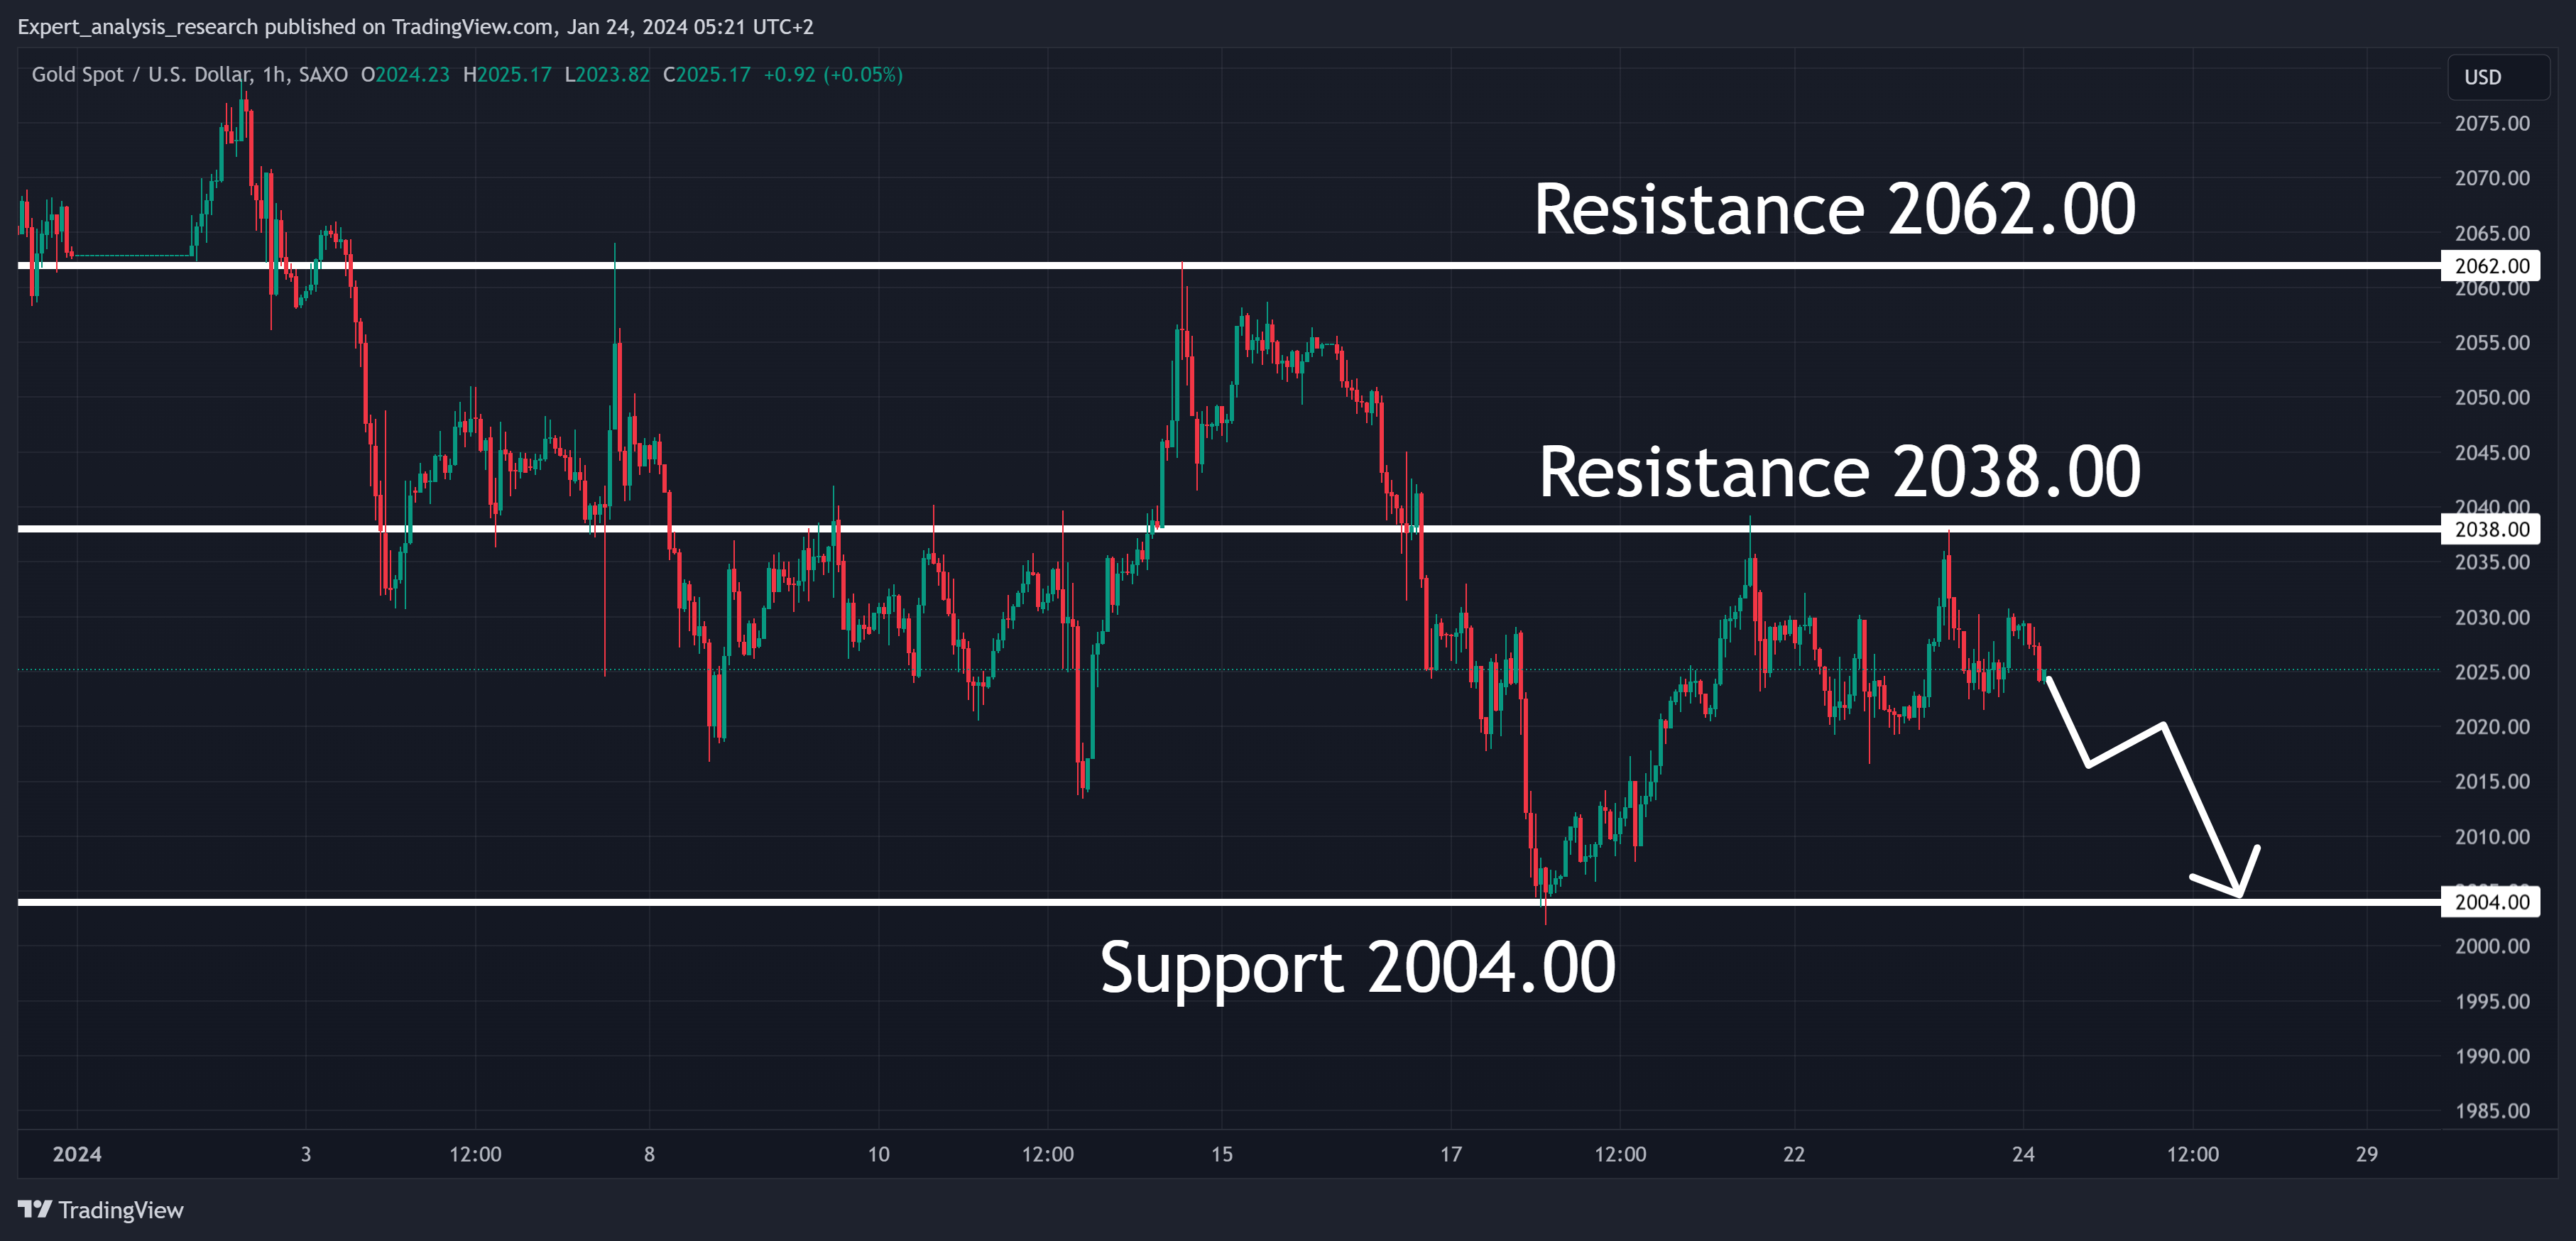Click the 2038.00 price axis label
2576x1241 pixels.
(x=2491, y=529)
